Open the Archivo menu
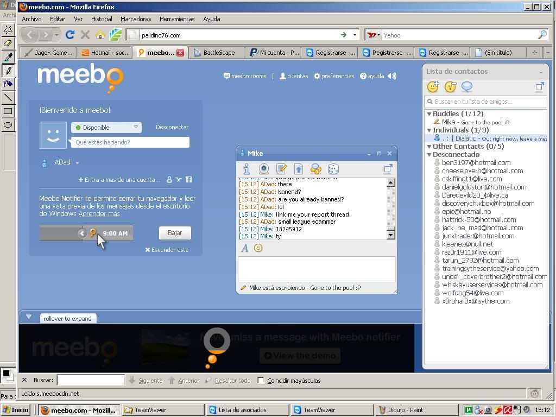 point(31,19)
